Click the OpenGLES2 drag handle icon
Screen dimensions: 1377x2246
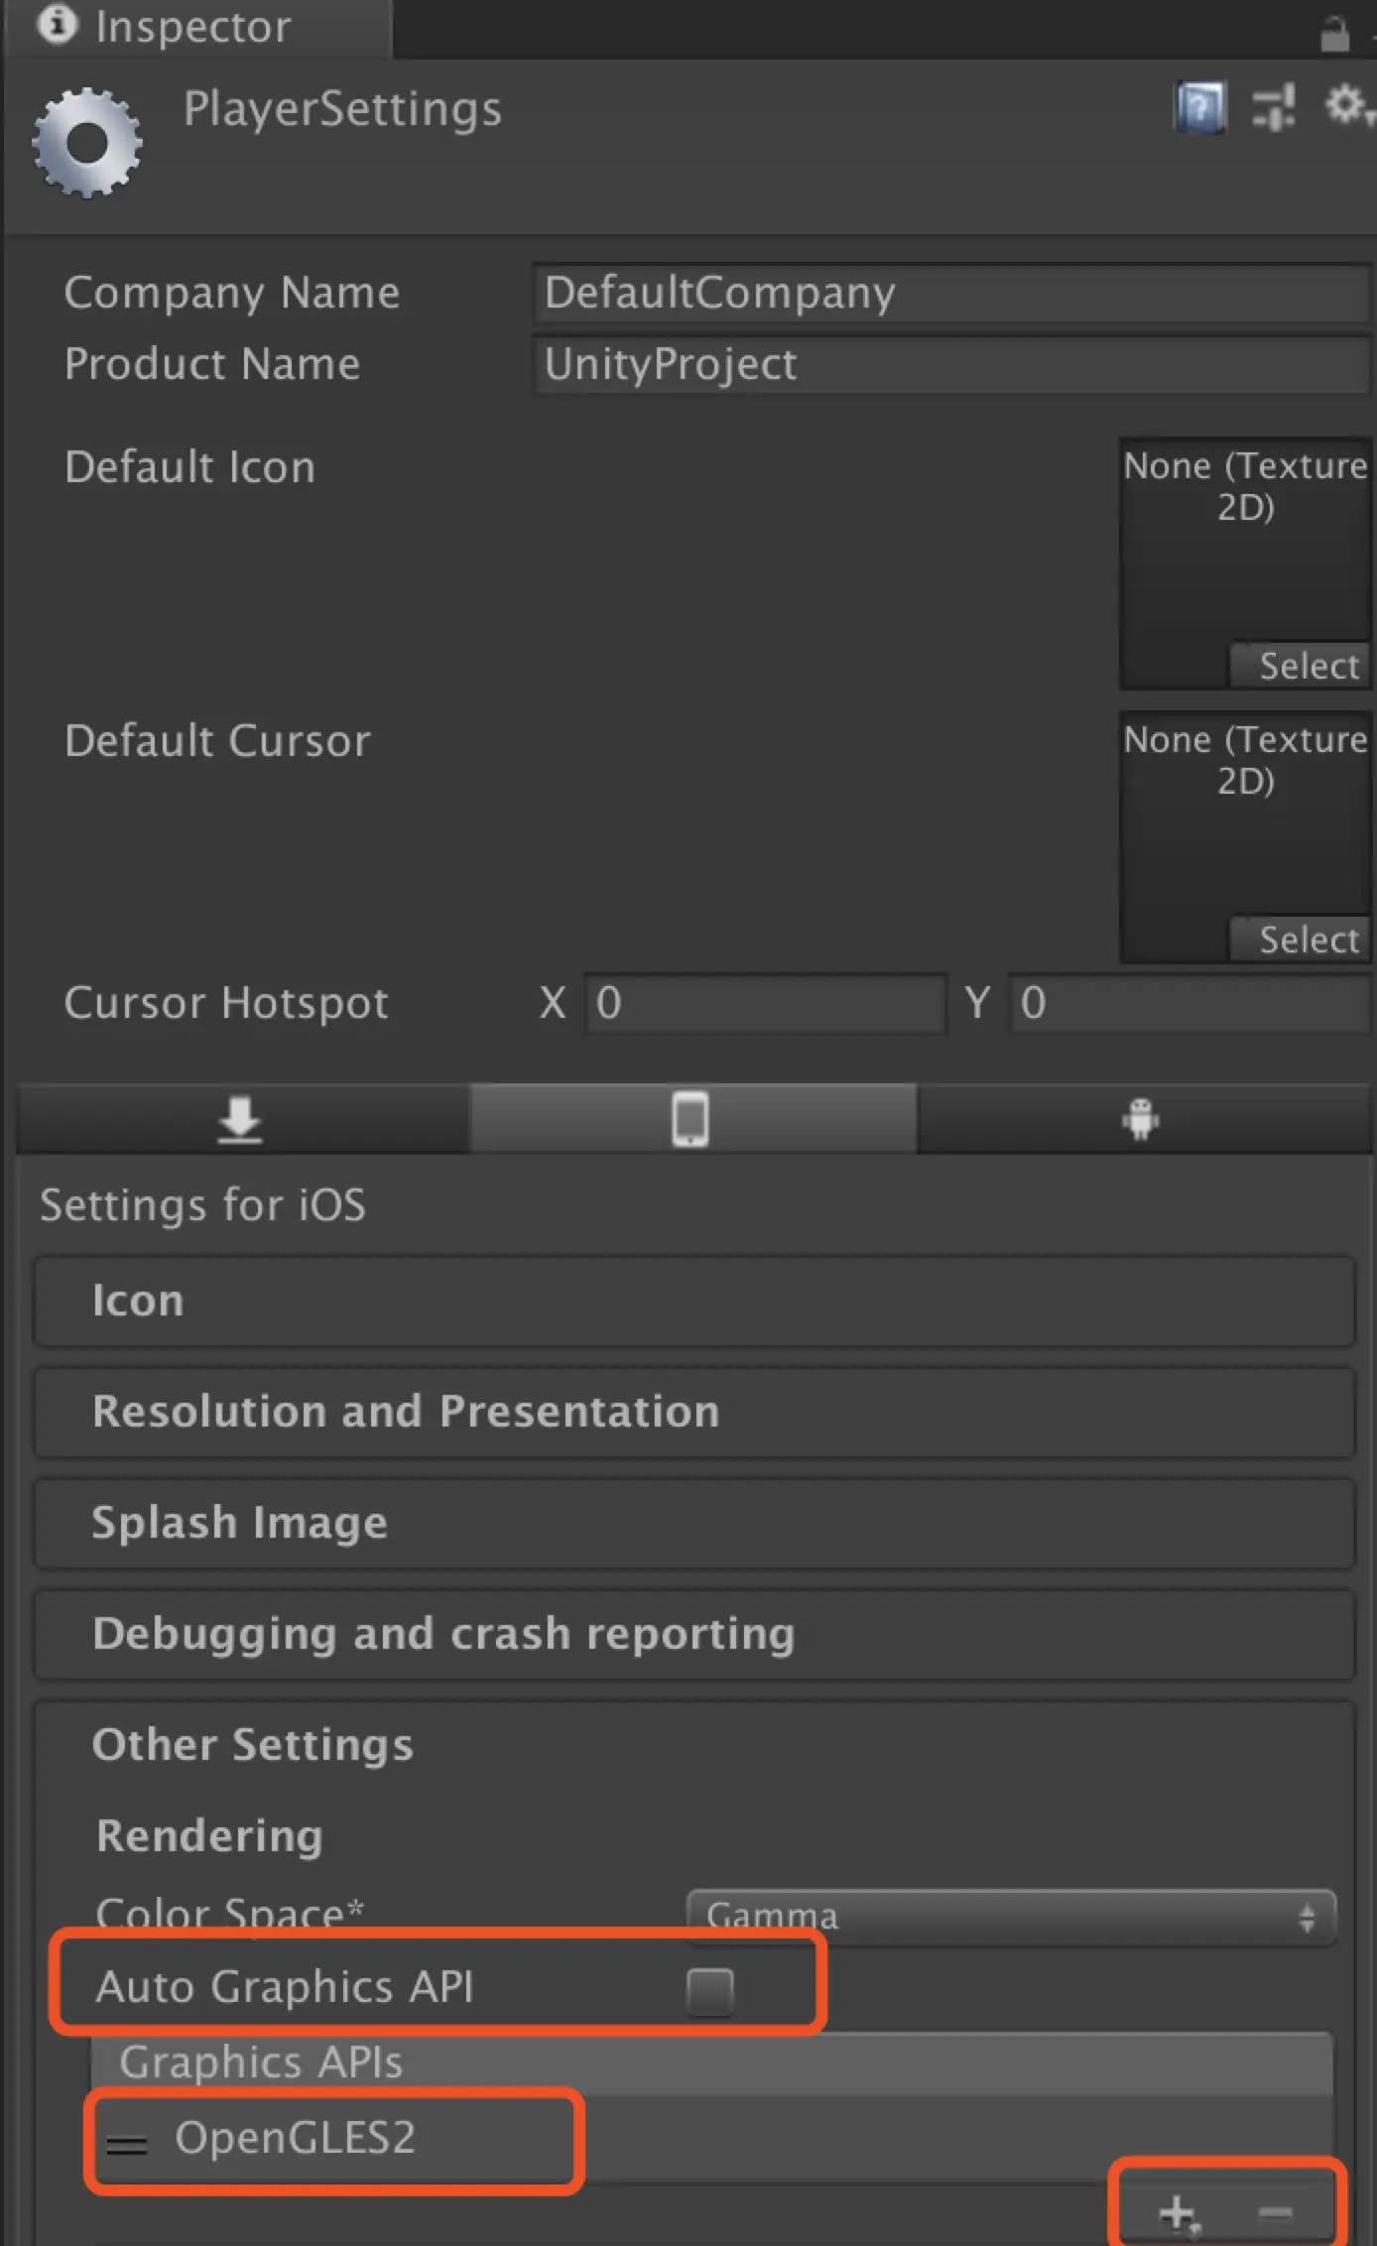coord(127,2145)
